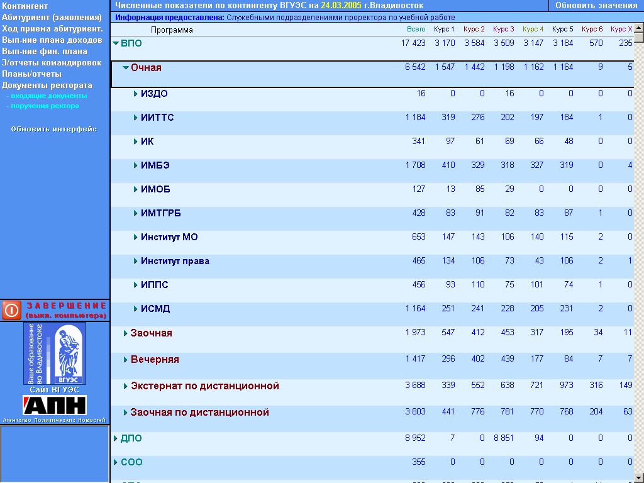The height and width of the screenshot is (483, 644).
Task: Click the Курс 5 column header
Action: coord(563,29)
